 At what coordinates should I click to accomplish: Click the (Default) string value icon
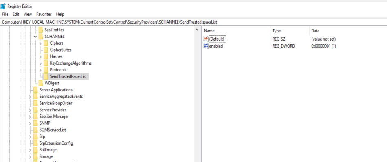(x=206, y=39)
